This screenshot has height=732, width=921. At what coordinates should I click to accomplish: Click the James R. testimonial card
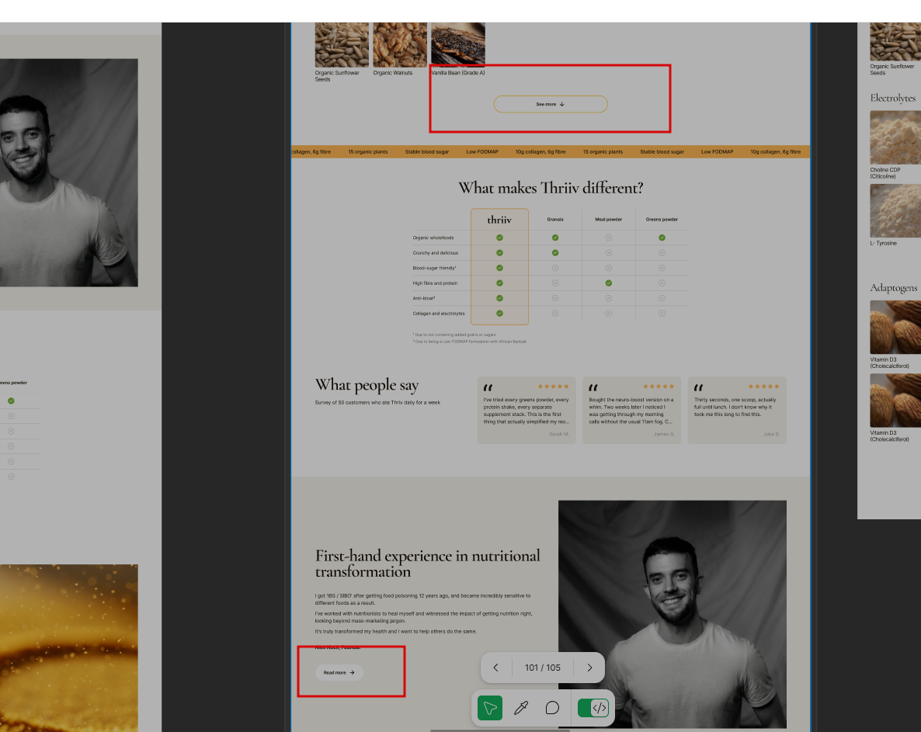click(632, 411)
